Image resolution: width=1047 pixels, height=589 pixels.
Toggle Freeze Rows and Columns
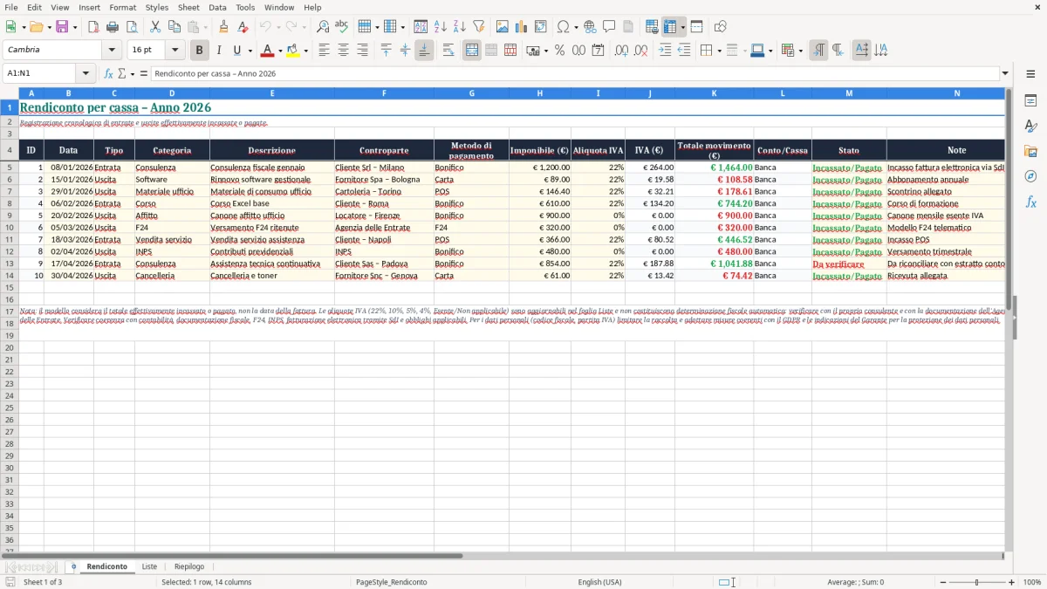tap(670, 27)
